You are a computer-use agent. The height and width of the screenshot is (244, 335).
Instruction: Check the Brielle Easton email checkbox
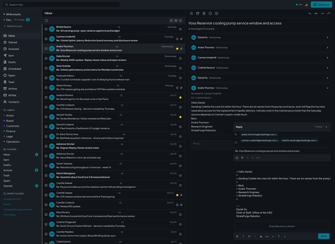coord(46,29)
